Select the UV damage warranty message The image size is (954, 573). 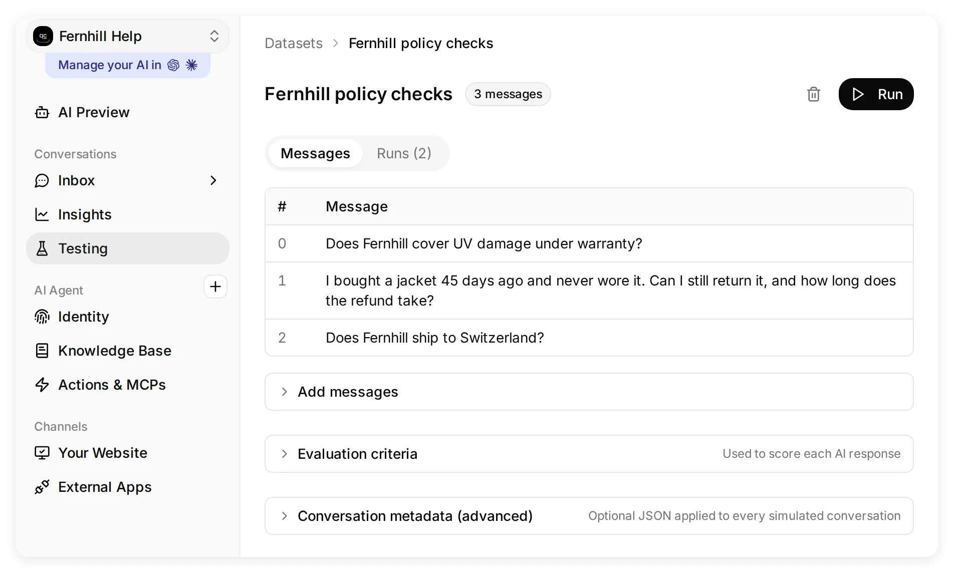click(589, 243)
